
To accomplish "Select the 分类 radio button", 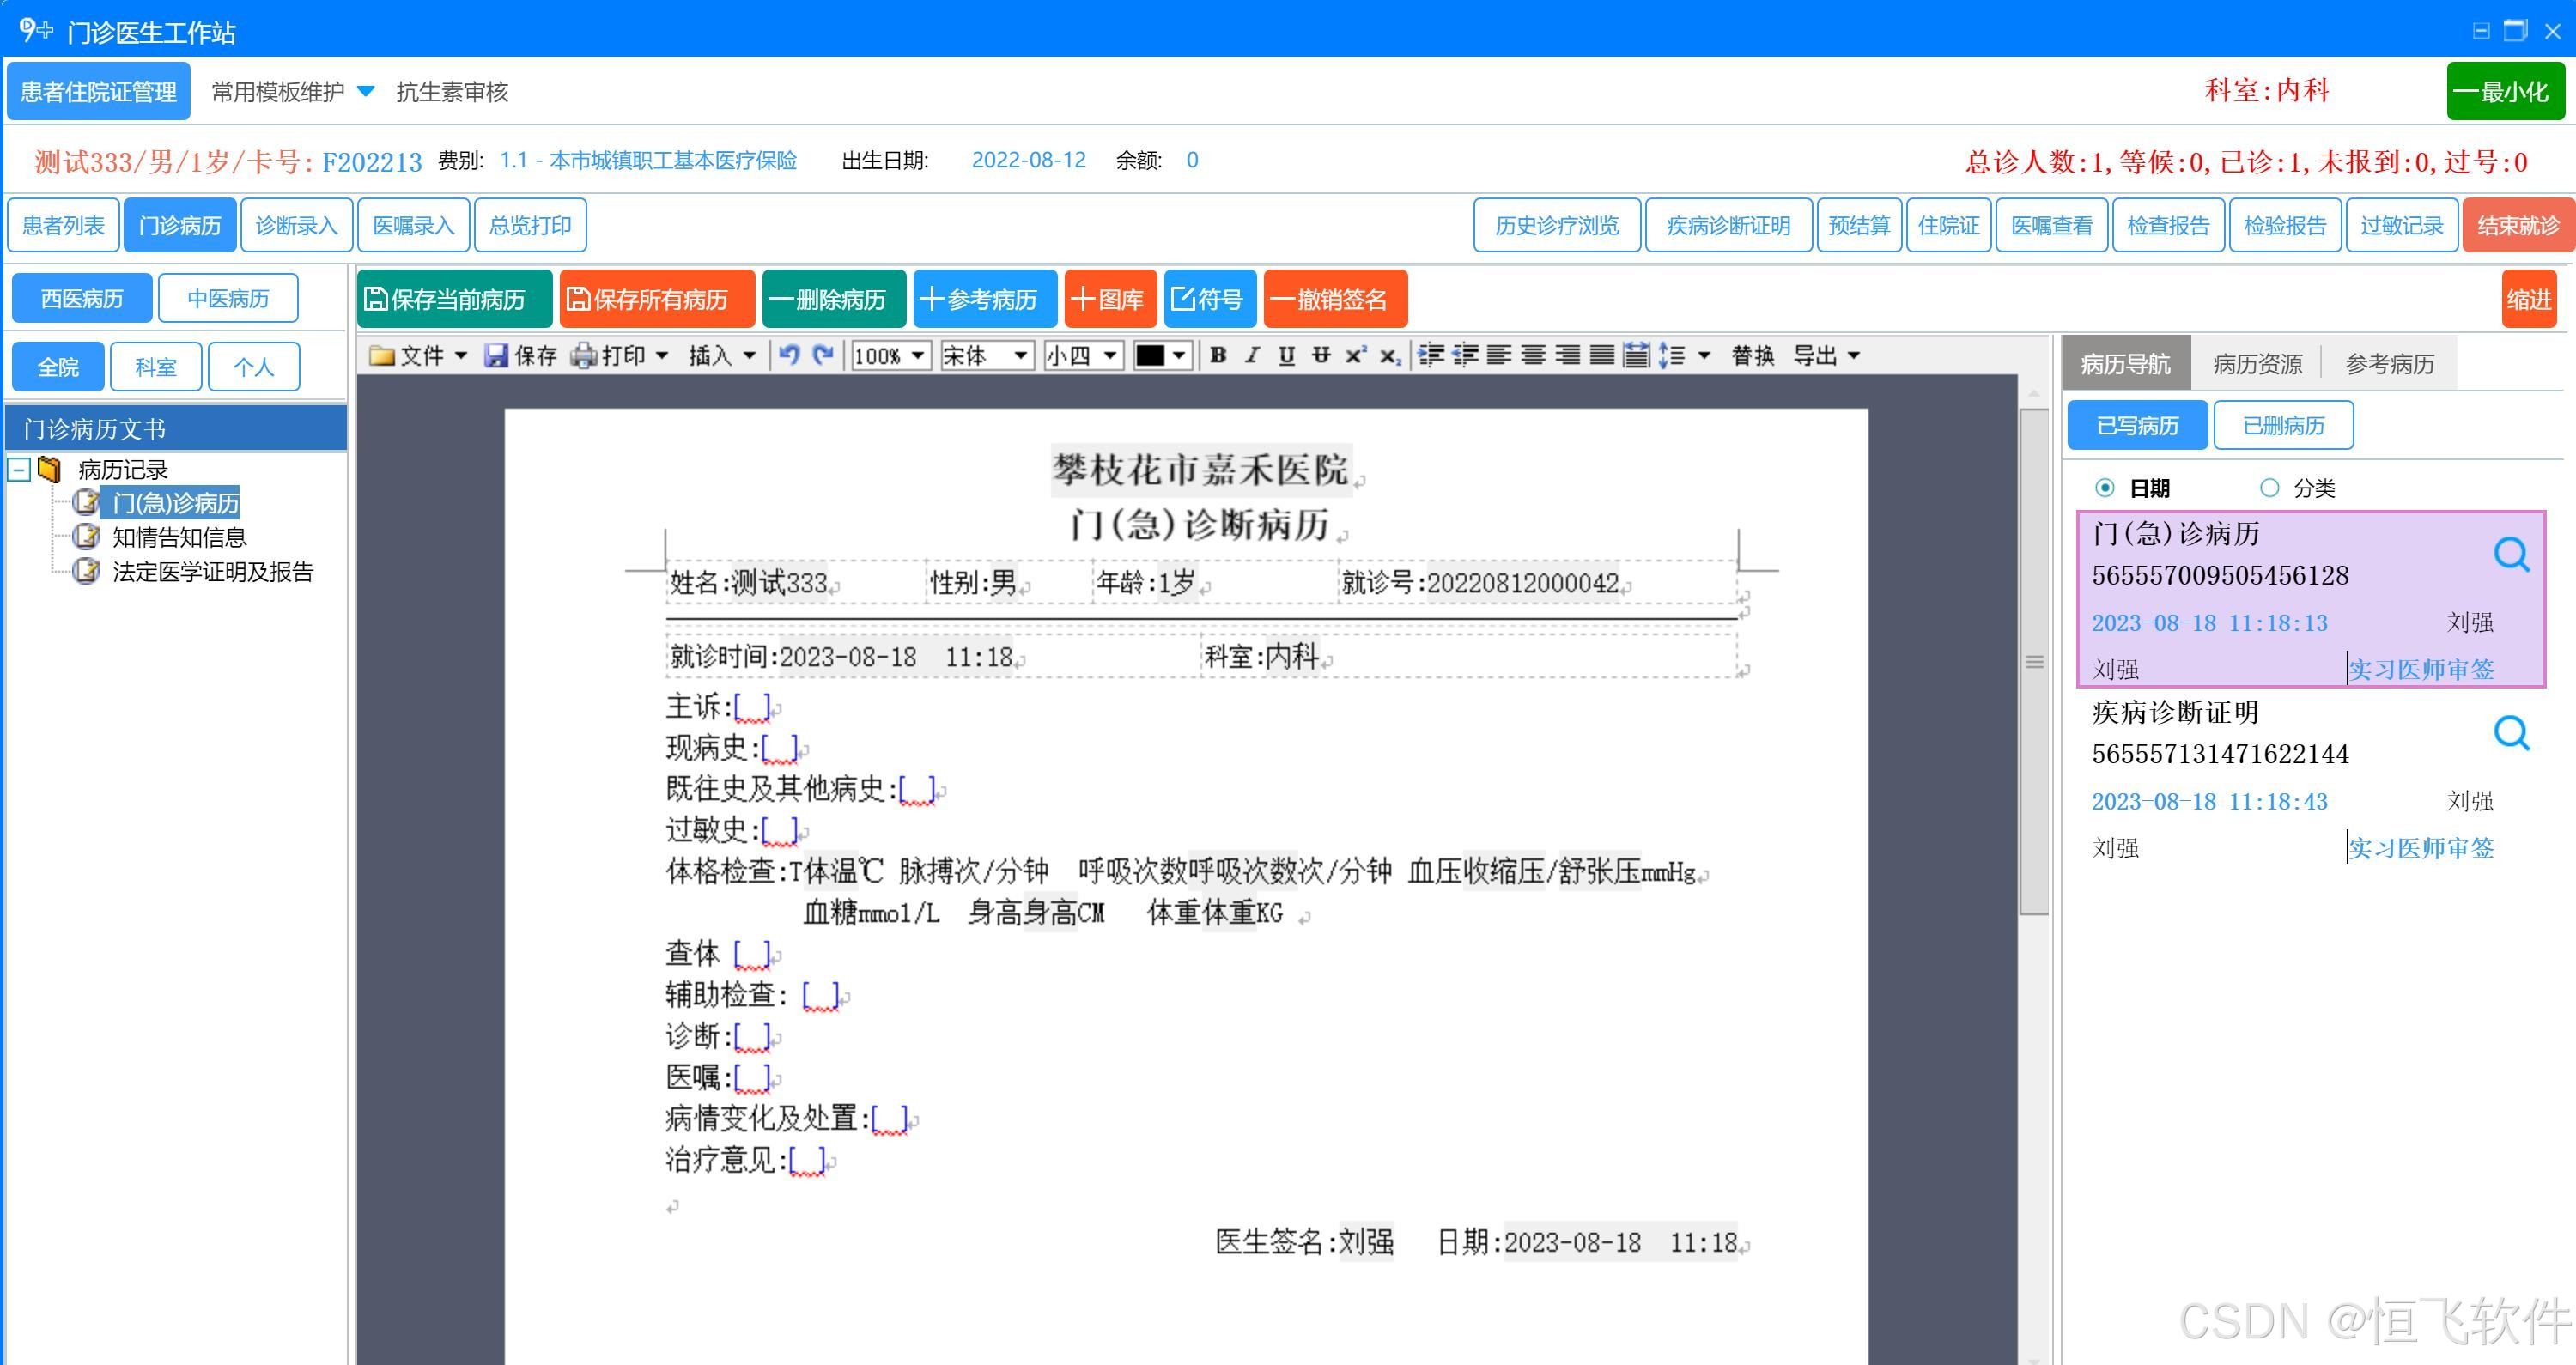I will pos(2269,488).
